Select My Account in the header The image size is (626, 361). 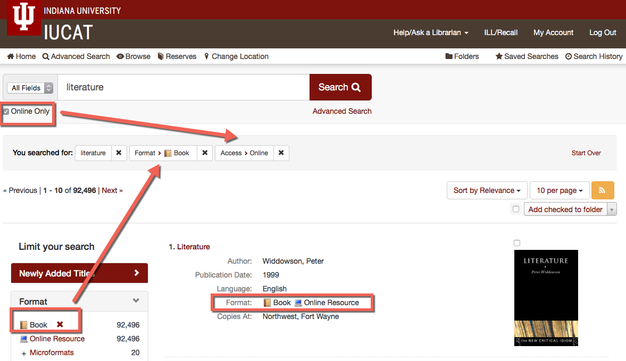(x=553, y=32)
